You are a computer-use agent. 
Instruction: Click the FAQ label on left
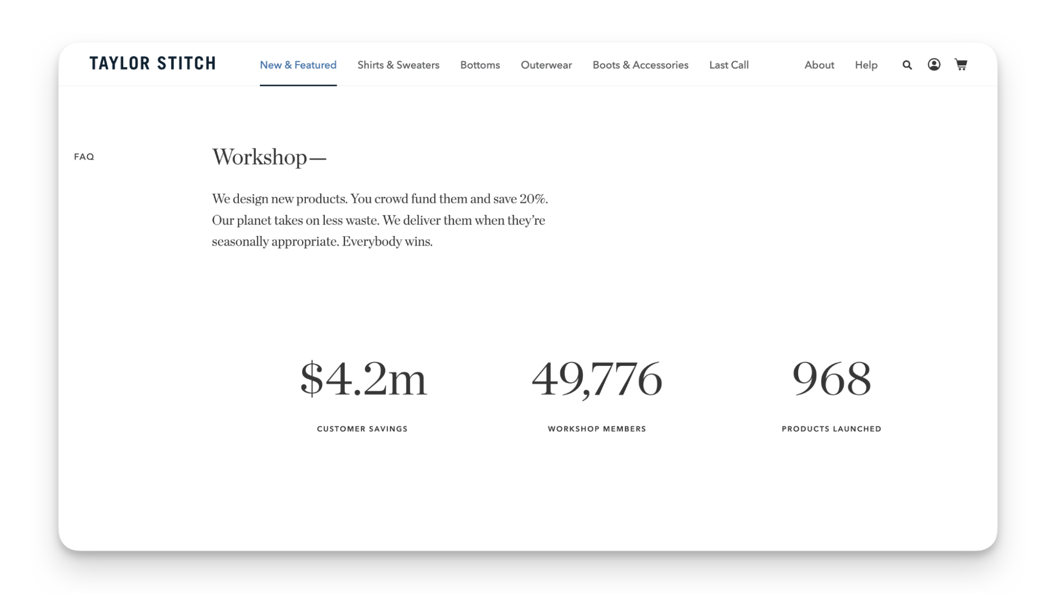coord(84,157)
